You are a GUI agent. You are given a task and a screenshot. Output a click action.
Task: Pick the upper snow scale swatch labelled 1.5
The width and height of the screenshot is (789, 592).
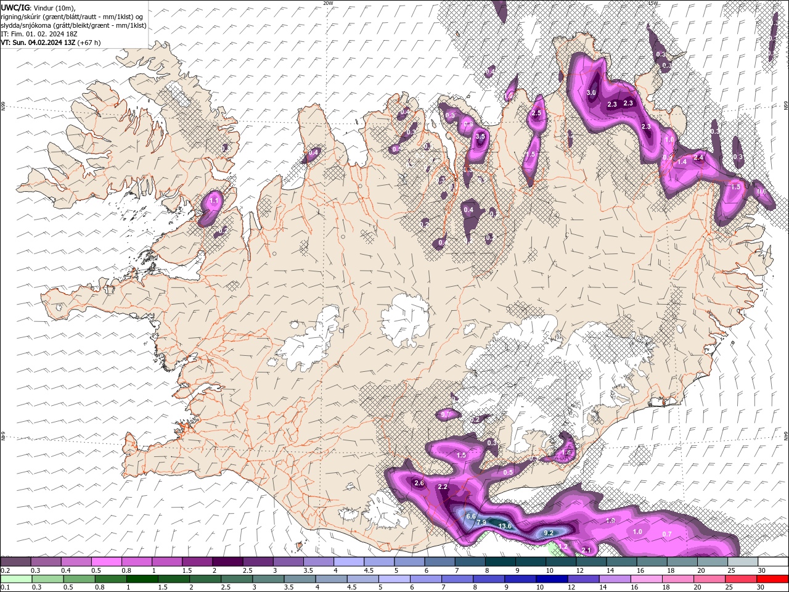197,562
